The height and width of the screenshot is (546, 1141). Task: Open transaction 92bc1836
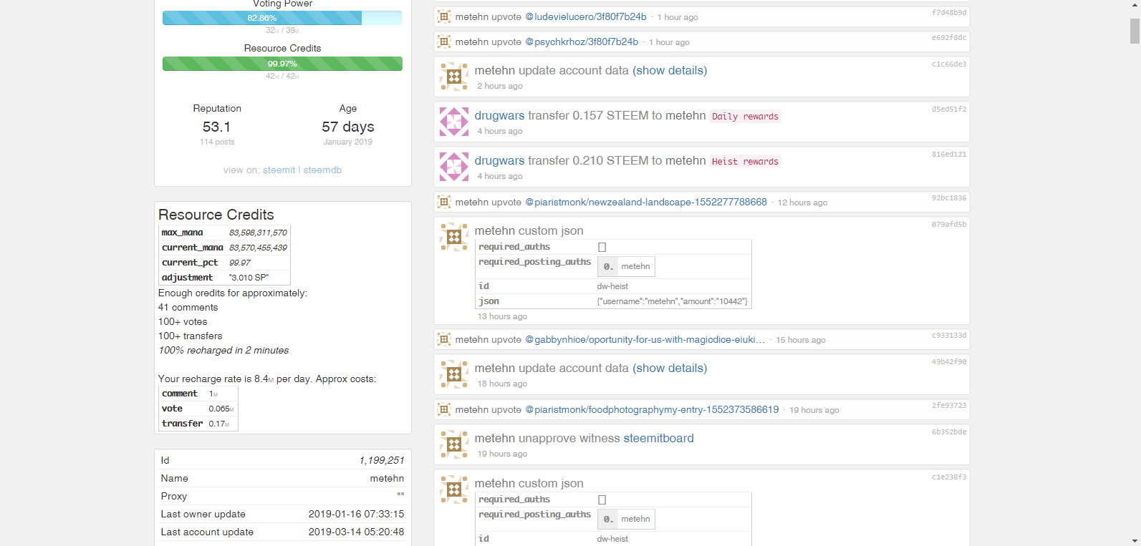coord(949,198)
